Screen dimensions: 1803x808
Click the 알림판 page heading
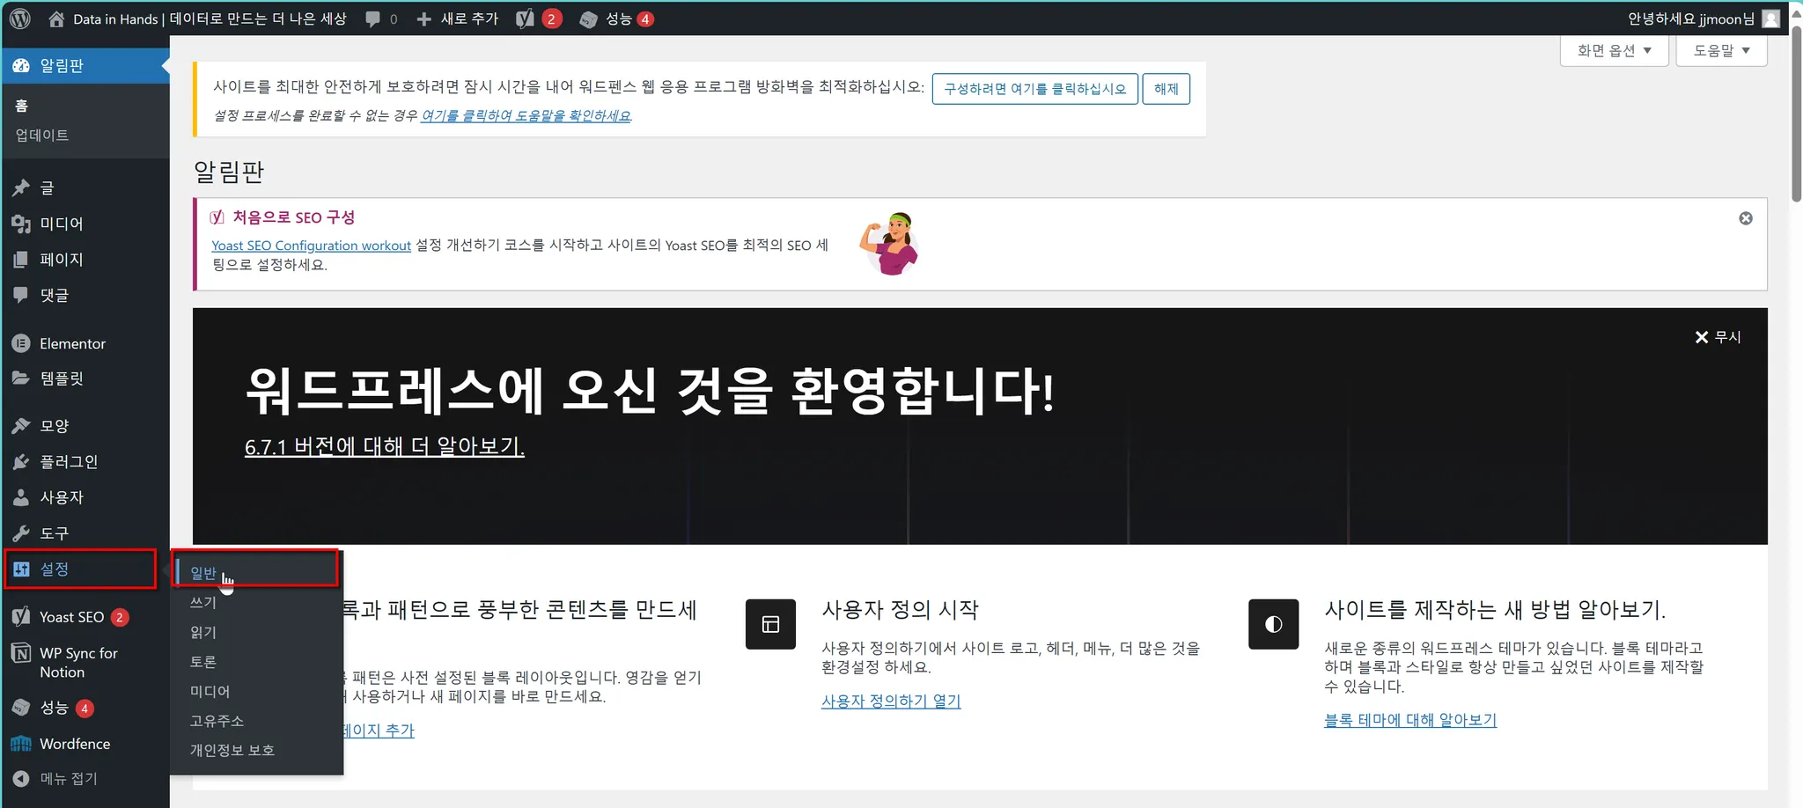229,171
